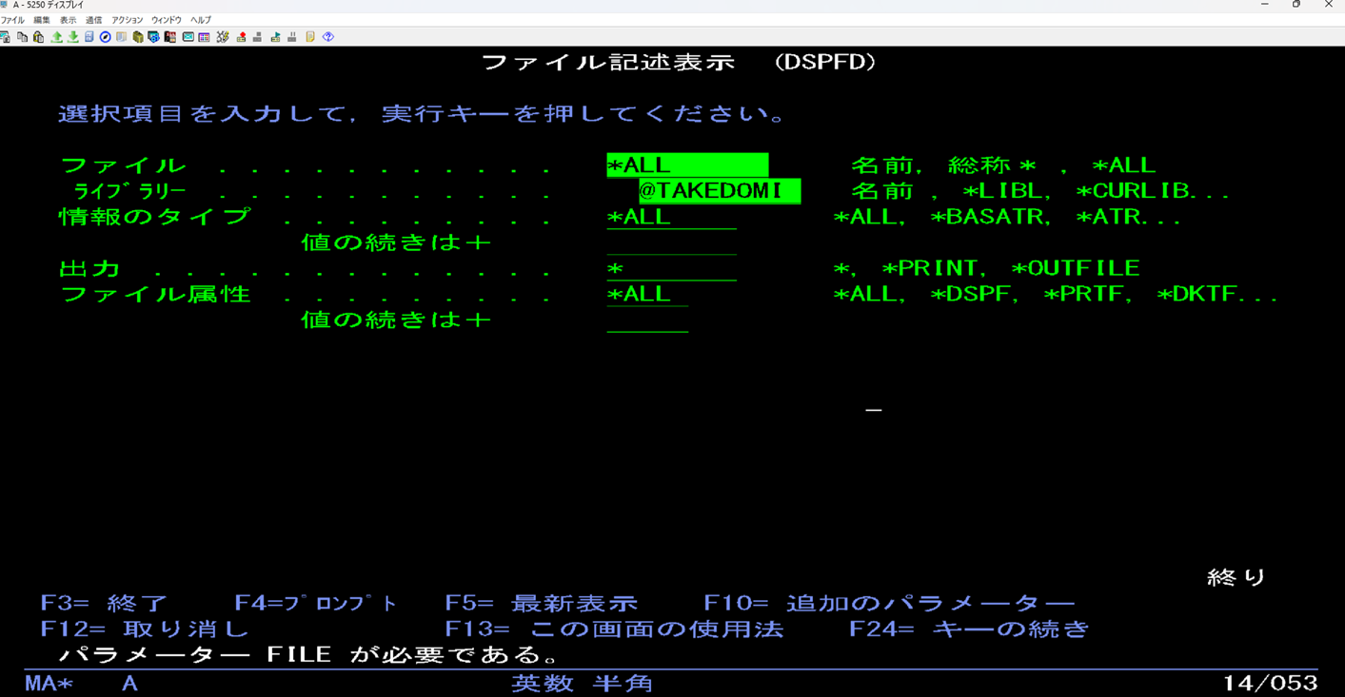Click the olive box toolbar icon
Screen dimensions: 1345x697
coord(138,37)
